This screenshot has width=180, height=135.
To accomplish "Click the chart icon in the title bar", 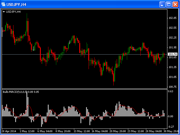I will tap(3, 4).
